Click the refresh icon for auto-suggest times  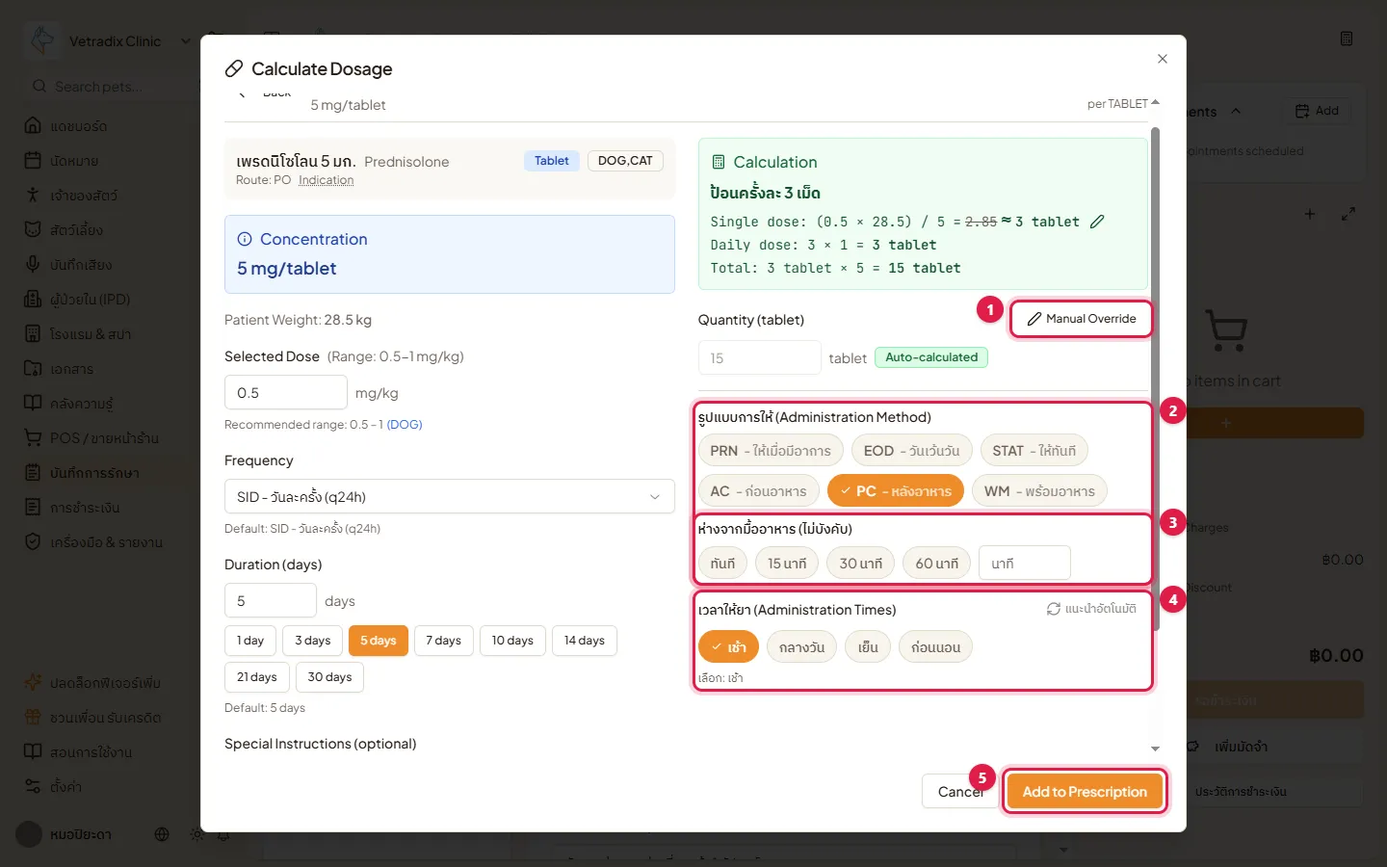pos(1054,609)
